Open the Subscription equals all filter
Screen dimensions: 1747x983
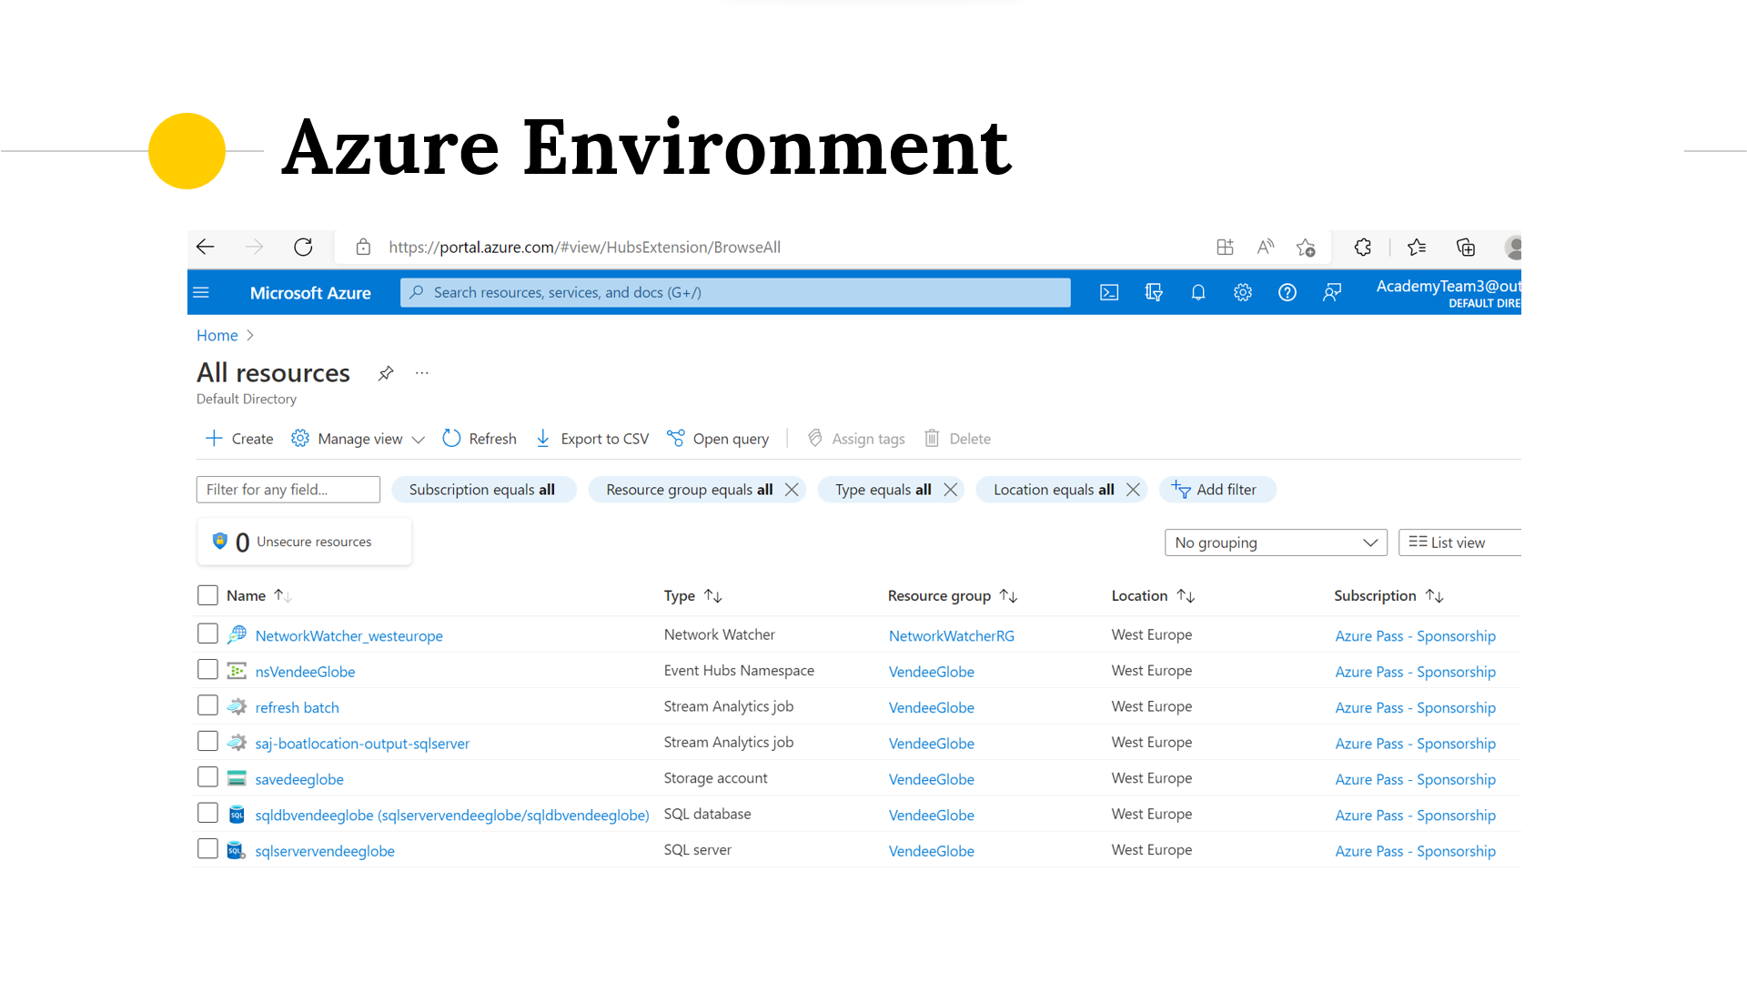tap(484, 490)
